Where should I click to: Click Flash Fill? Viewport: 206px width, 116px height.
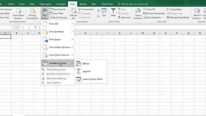pyautogui.click(x=149, y=9)
